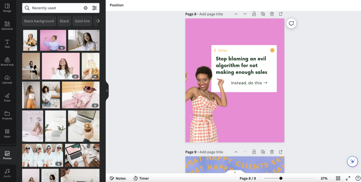Lock Page 9

254,152
